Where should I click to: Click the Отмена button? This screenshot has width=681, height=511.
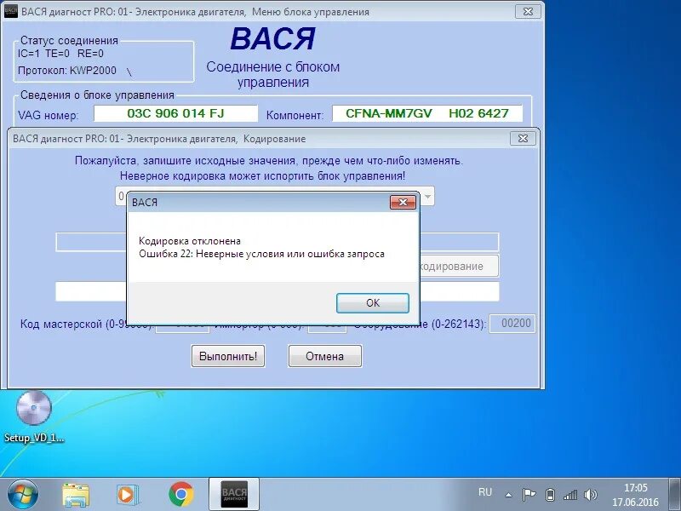(x=325, y=356)
